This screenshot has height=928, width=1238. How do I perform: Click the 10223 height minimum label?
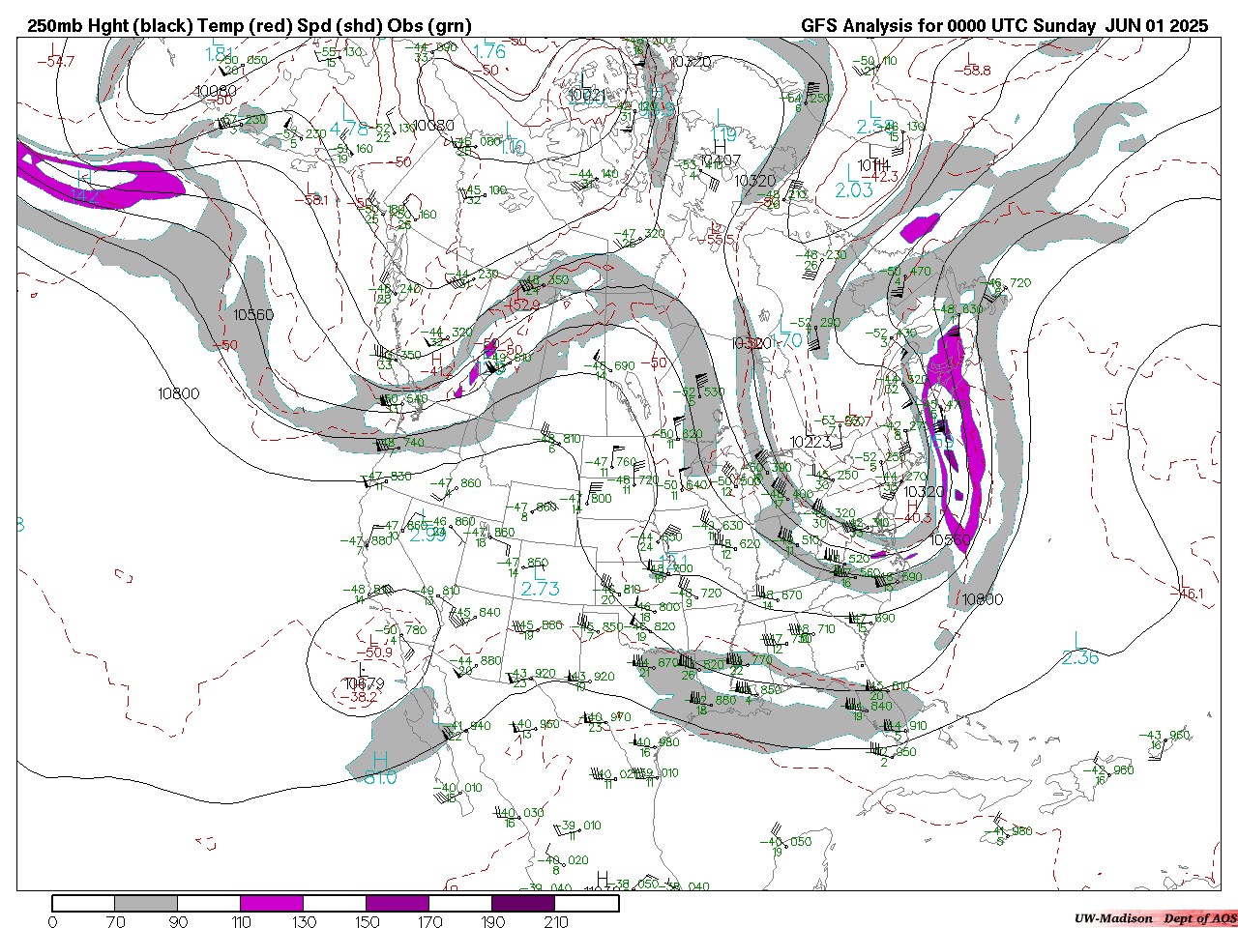811,442
